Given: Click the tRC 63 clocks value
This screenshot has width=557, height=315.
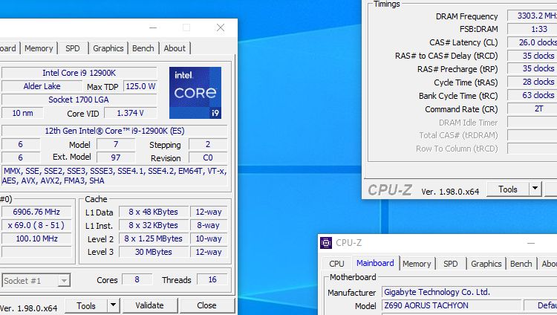Looking at the screenshot, I should 532,95.
